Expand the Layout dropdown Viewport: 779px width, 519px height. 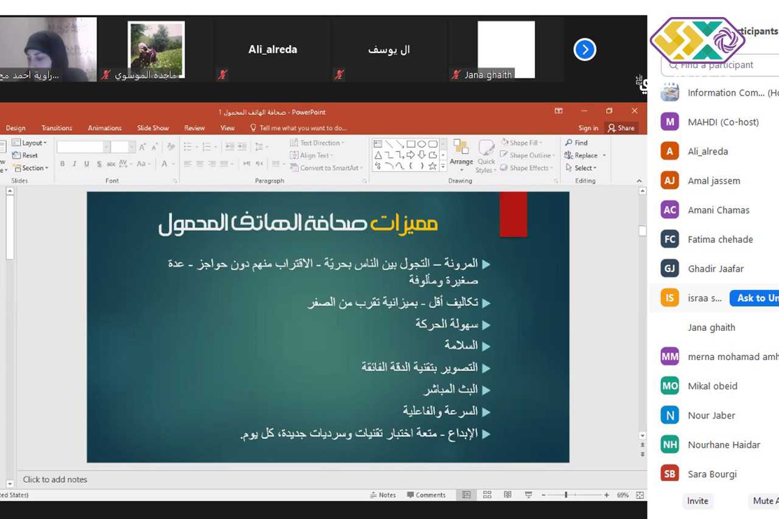click(30, 143)
